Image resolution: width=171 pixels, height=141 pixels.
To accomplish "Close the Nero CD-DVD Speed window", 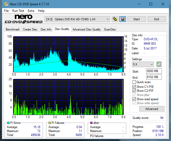I will [163, 4].
